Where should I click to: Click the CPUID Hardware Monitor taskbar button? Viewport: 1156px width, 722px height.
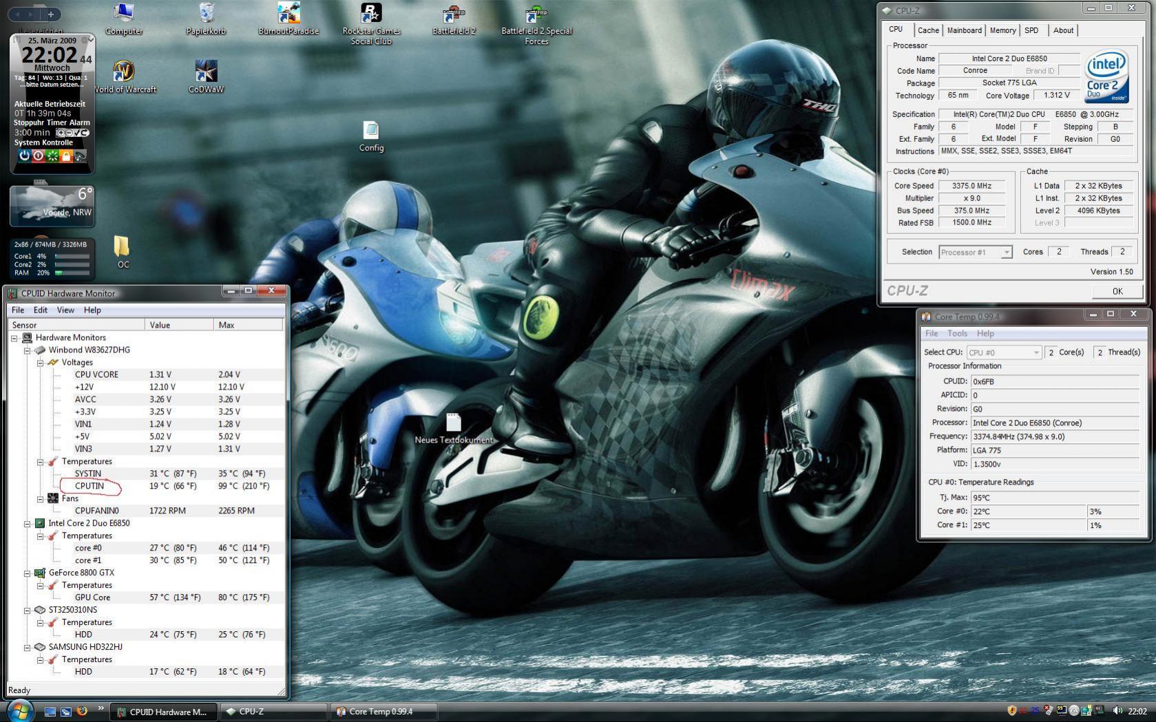[163, 712]
